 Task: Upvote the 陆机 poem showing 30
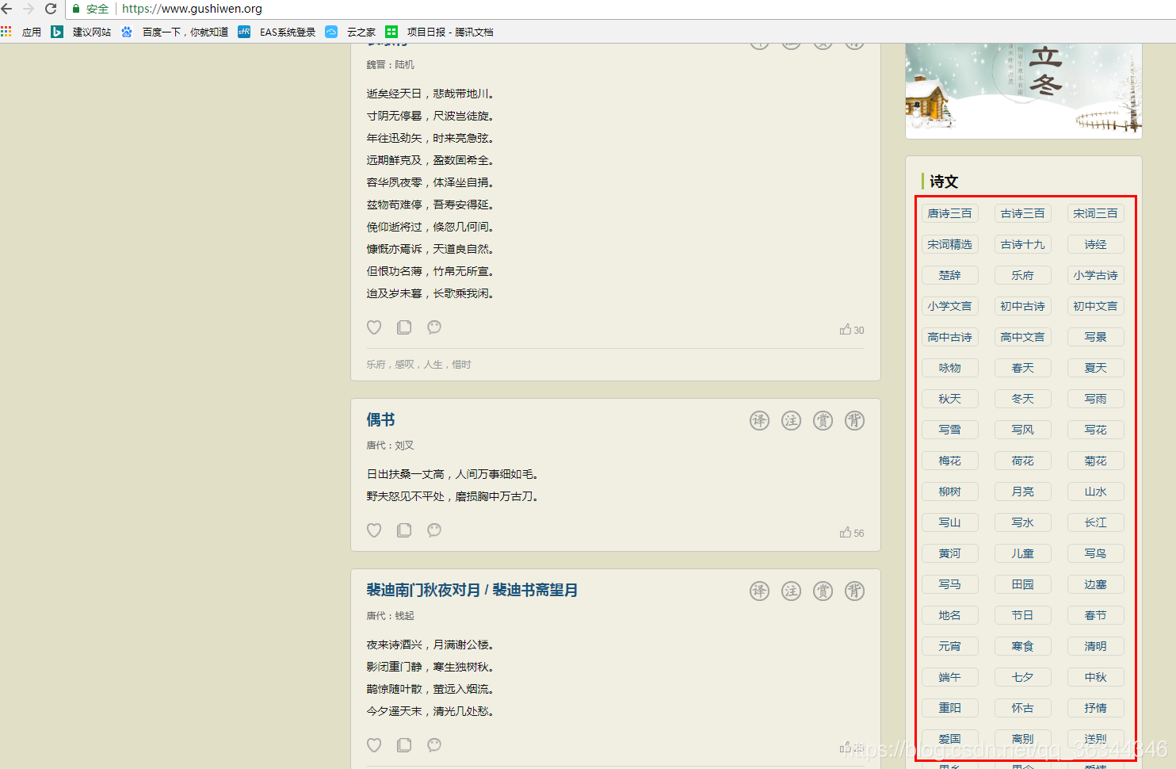852,330
